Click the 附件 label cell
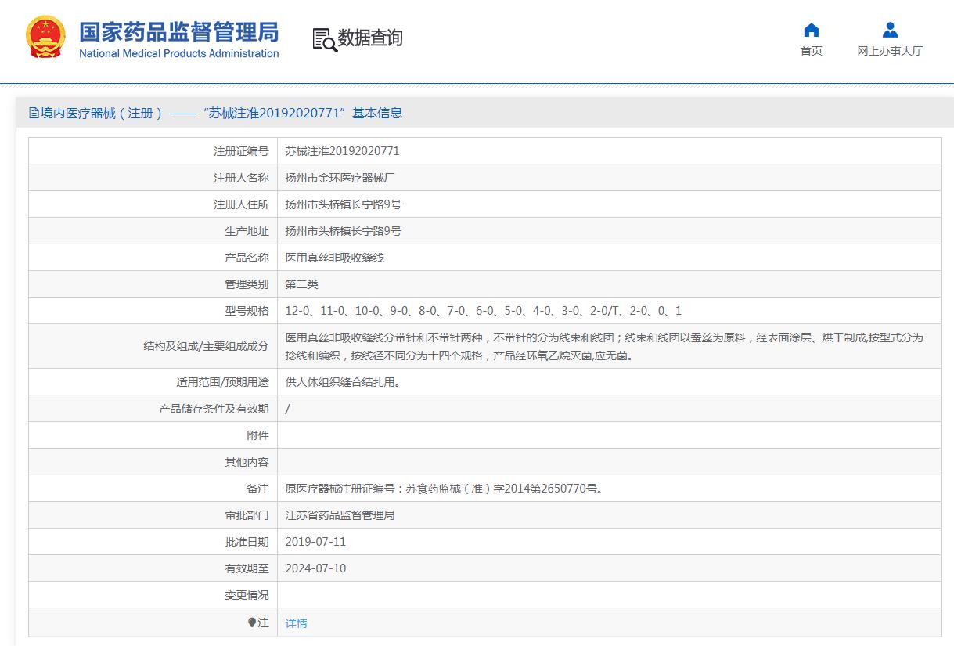 153,435
